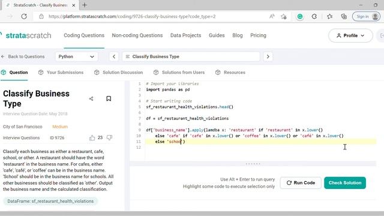Go to previous question arrow
The width and height of the screenshot is (384, 216).
[x=114, y=56]
